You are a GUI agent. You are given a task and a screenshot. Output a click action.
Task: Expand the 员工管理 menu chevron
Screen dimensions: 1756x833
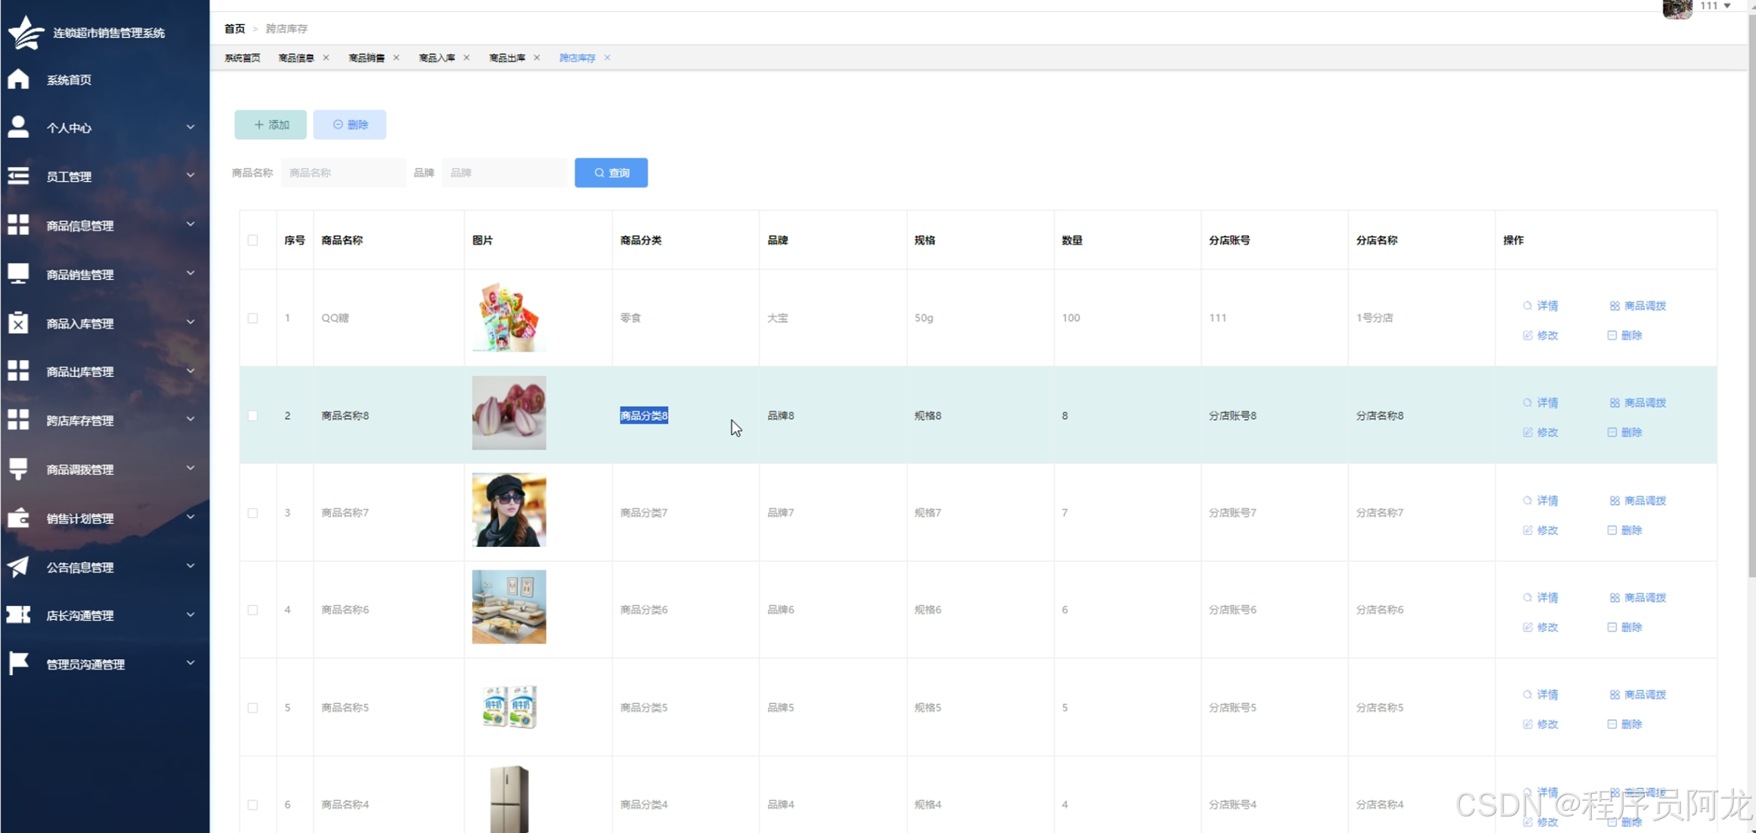pos(191,176)
